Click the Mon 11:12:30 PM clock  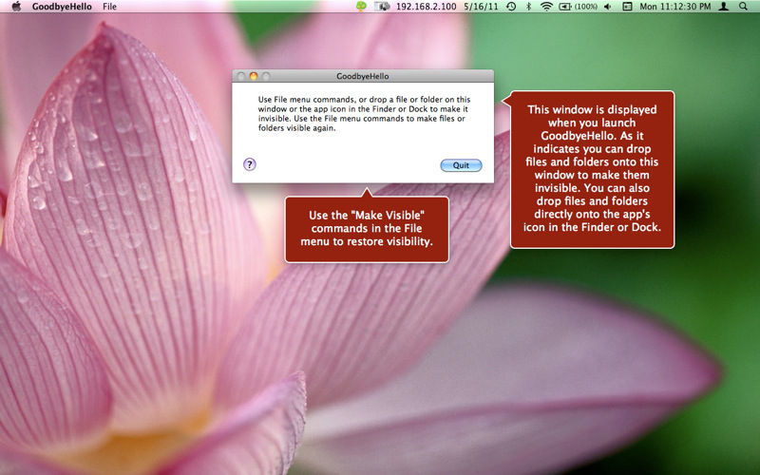(x=675, y=7)
